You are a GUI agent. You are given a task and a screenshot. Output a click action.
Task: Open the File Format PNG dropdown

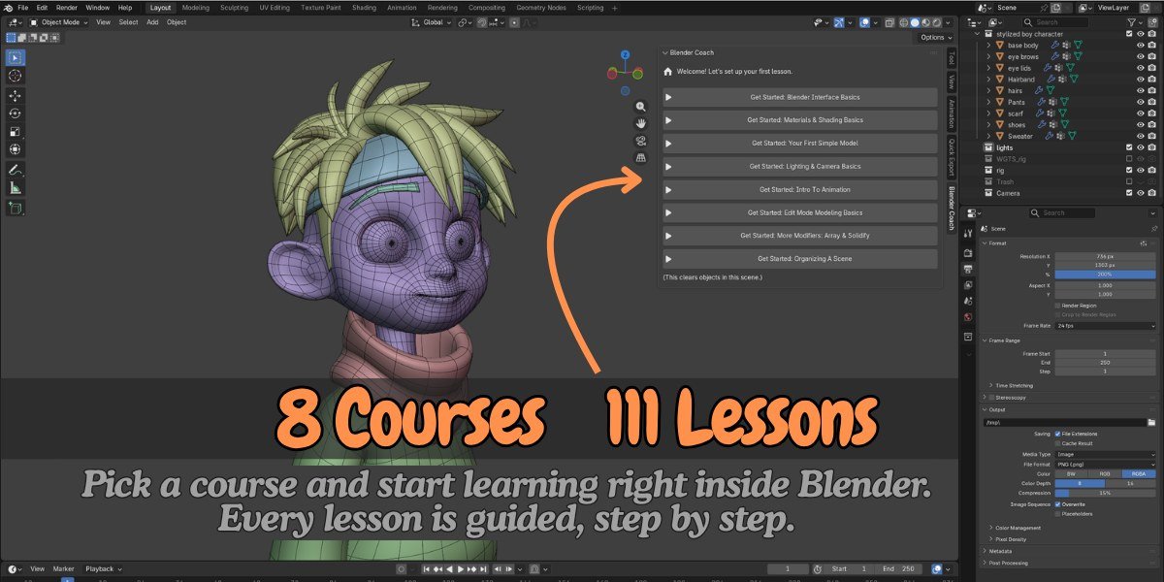coord(1105,464)
